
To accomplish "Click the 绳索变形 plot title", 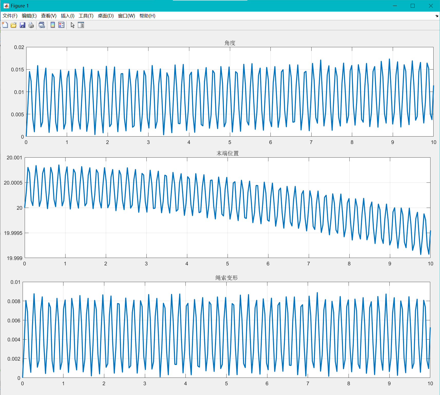I will [227, 278].
